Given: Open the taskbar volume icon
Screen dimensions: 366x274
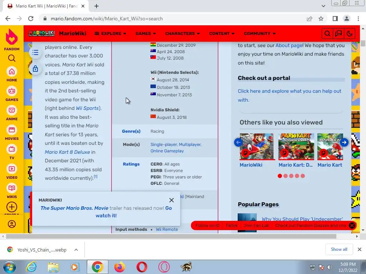Looking at the screenshot, I should tap(330, 267).
